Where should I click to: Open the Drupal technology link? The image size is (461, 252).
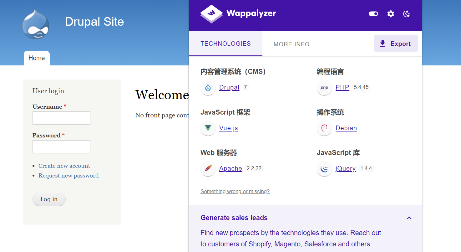point(229,87)
